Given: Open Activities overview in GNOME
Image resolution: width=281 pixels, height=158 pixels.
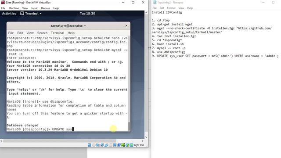Looking at the screenshot, I should (x=9, y=14).
